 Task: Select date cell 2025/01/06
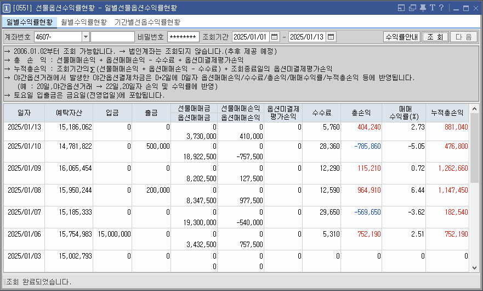[x=24, y=234]
